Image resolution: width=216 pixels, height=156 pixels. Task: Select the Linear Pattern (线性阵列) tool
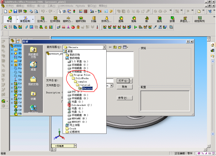200,19
